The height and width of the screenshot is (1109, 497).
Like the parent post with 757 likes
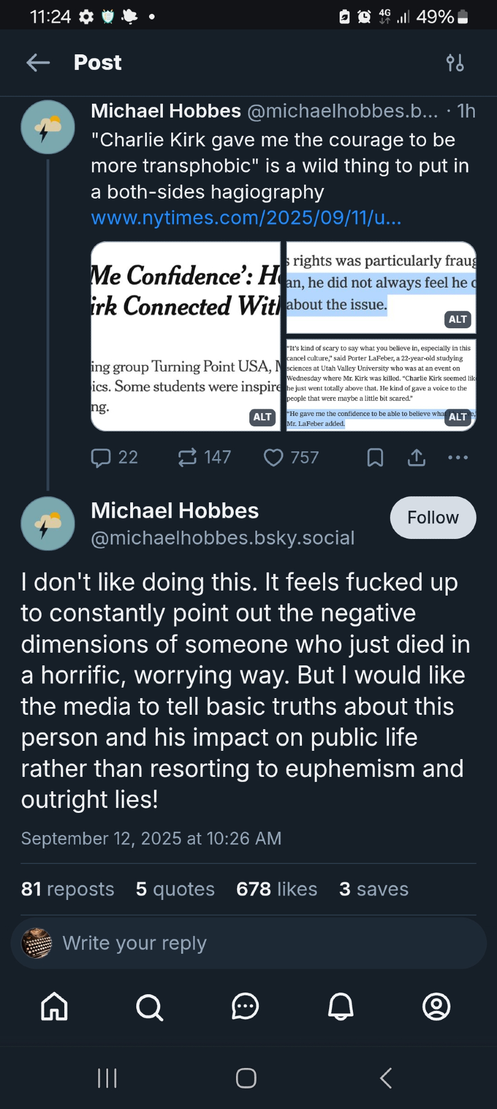(x=273, y=457)
